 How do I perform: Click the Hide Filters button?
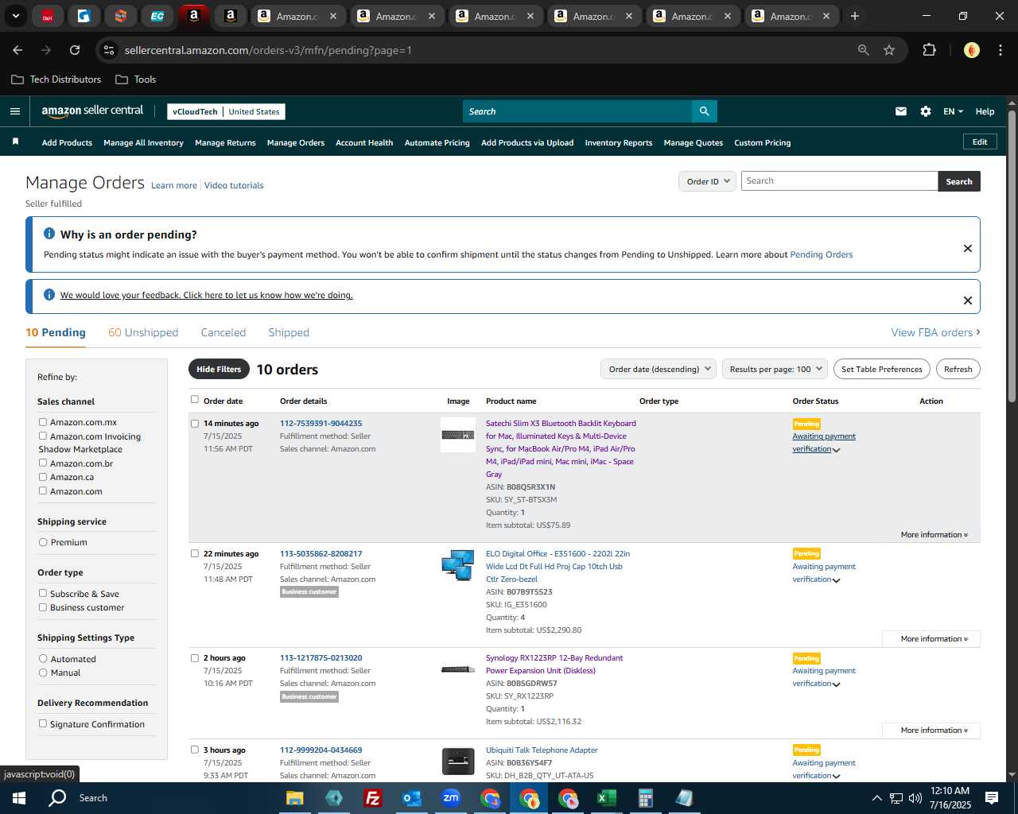tap(219, 369)
